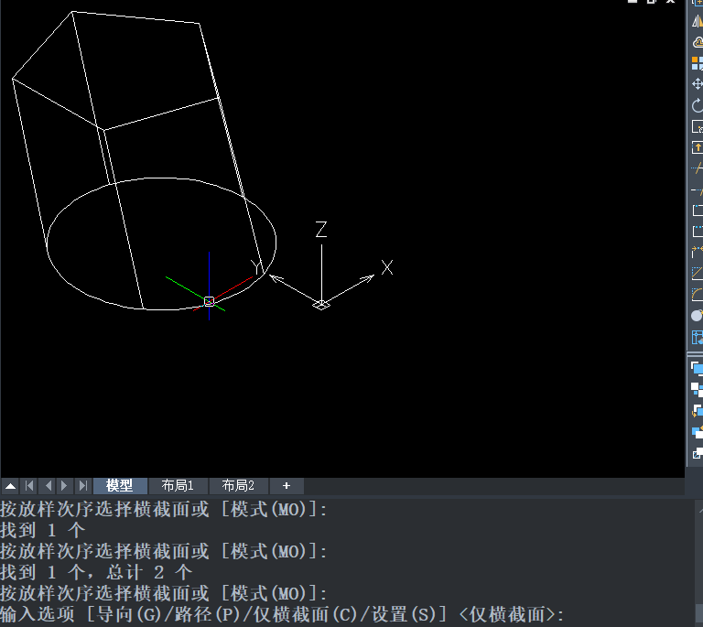
Task: Switch to the 模型 tab
Action: (120, 486)
